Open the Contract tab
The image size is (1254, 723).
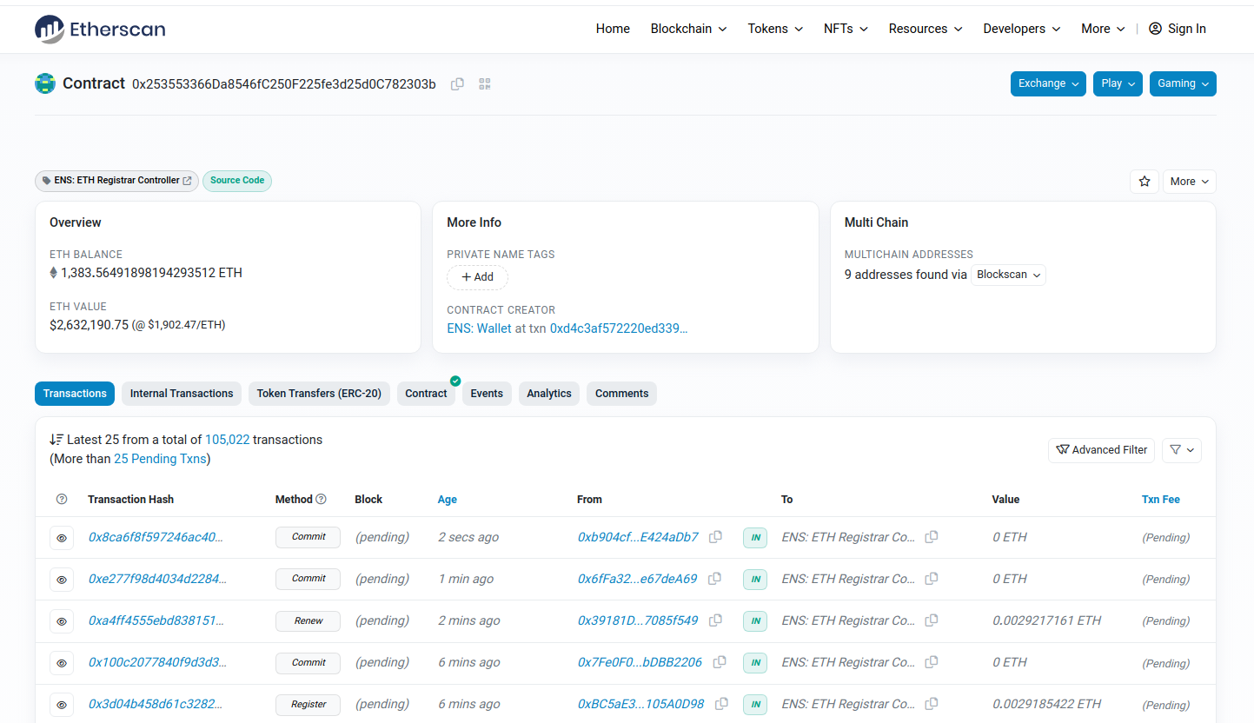[426, 394]
